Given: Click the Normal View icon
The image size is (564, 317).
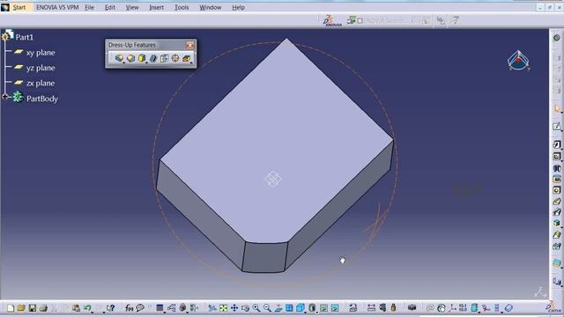Looking at the screenshot, I should (x=278, y=308).
